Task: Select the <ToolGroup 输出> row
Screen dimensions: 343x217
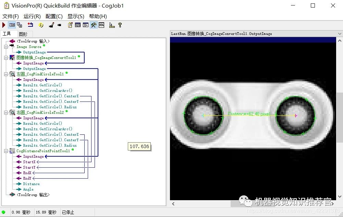Action: pos(33,195)
